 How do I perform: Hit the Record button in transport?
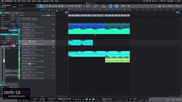click(x=93, y=99)
